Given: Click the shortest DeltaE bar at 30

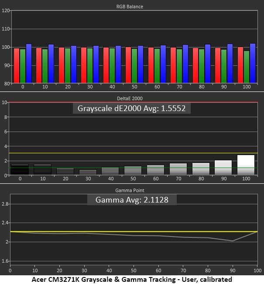Looking at the screenshot, I should [x=88, y=172].
